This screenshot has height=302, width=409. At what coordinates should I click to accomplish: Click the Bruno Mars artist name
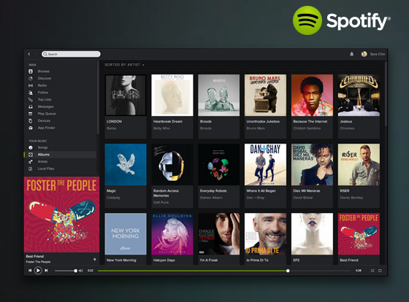pos(256,128)
